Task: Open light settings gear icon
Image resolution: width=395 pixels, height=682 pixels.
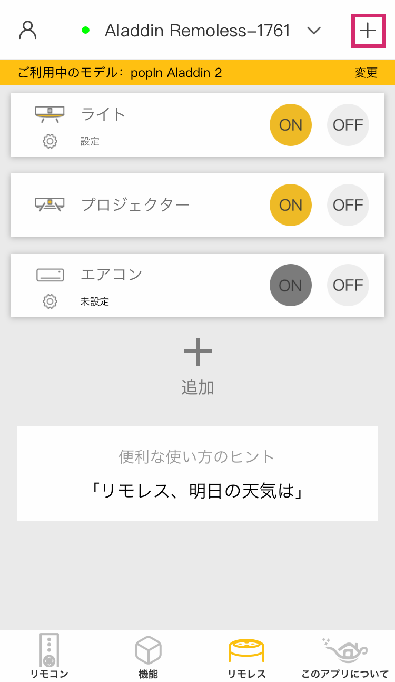Action: click(x=50, y=141)
